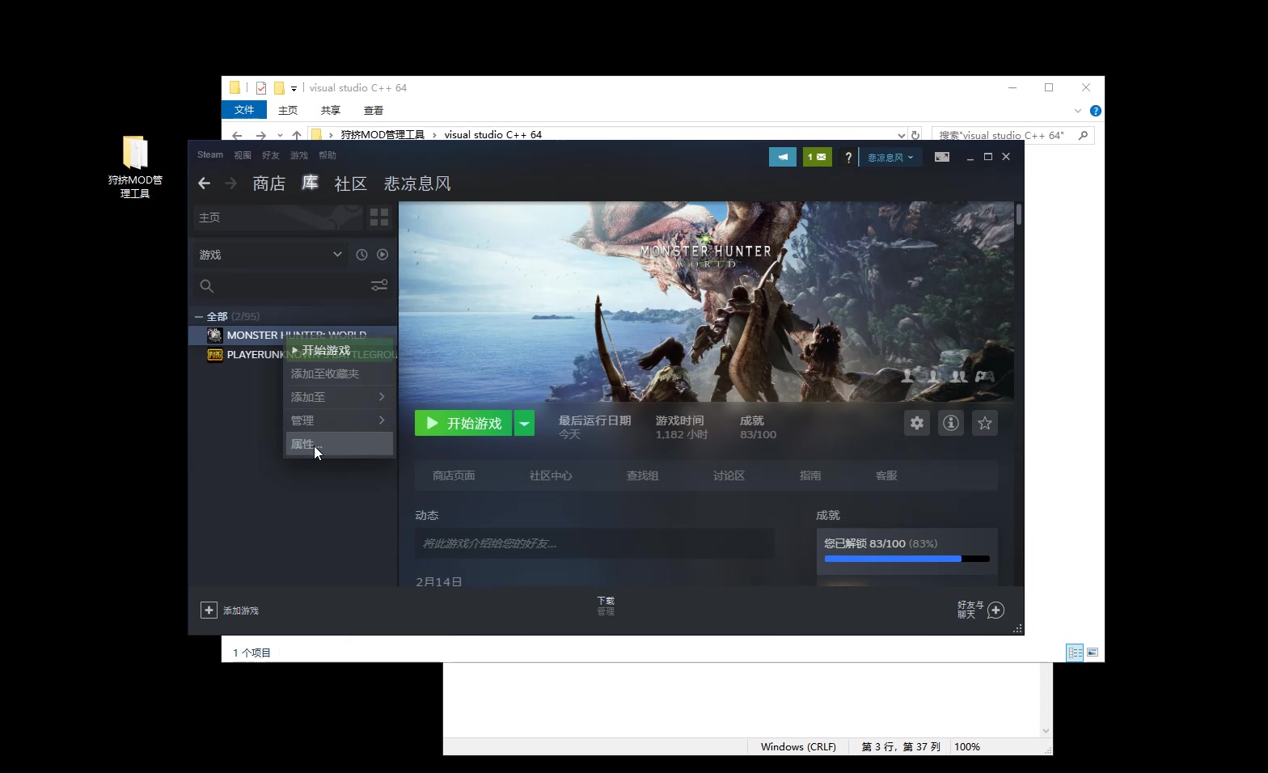Open the Steam menu
1268x773 pixels.
210,154
